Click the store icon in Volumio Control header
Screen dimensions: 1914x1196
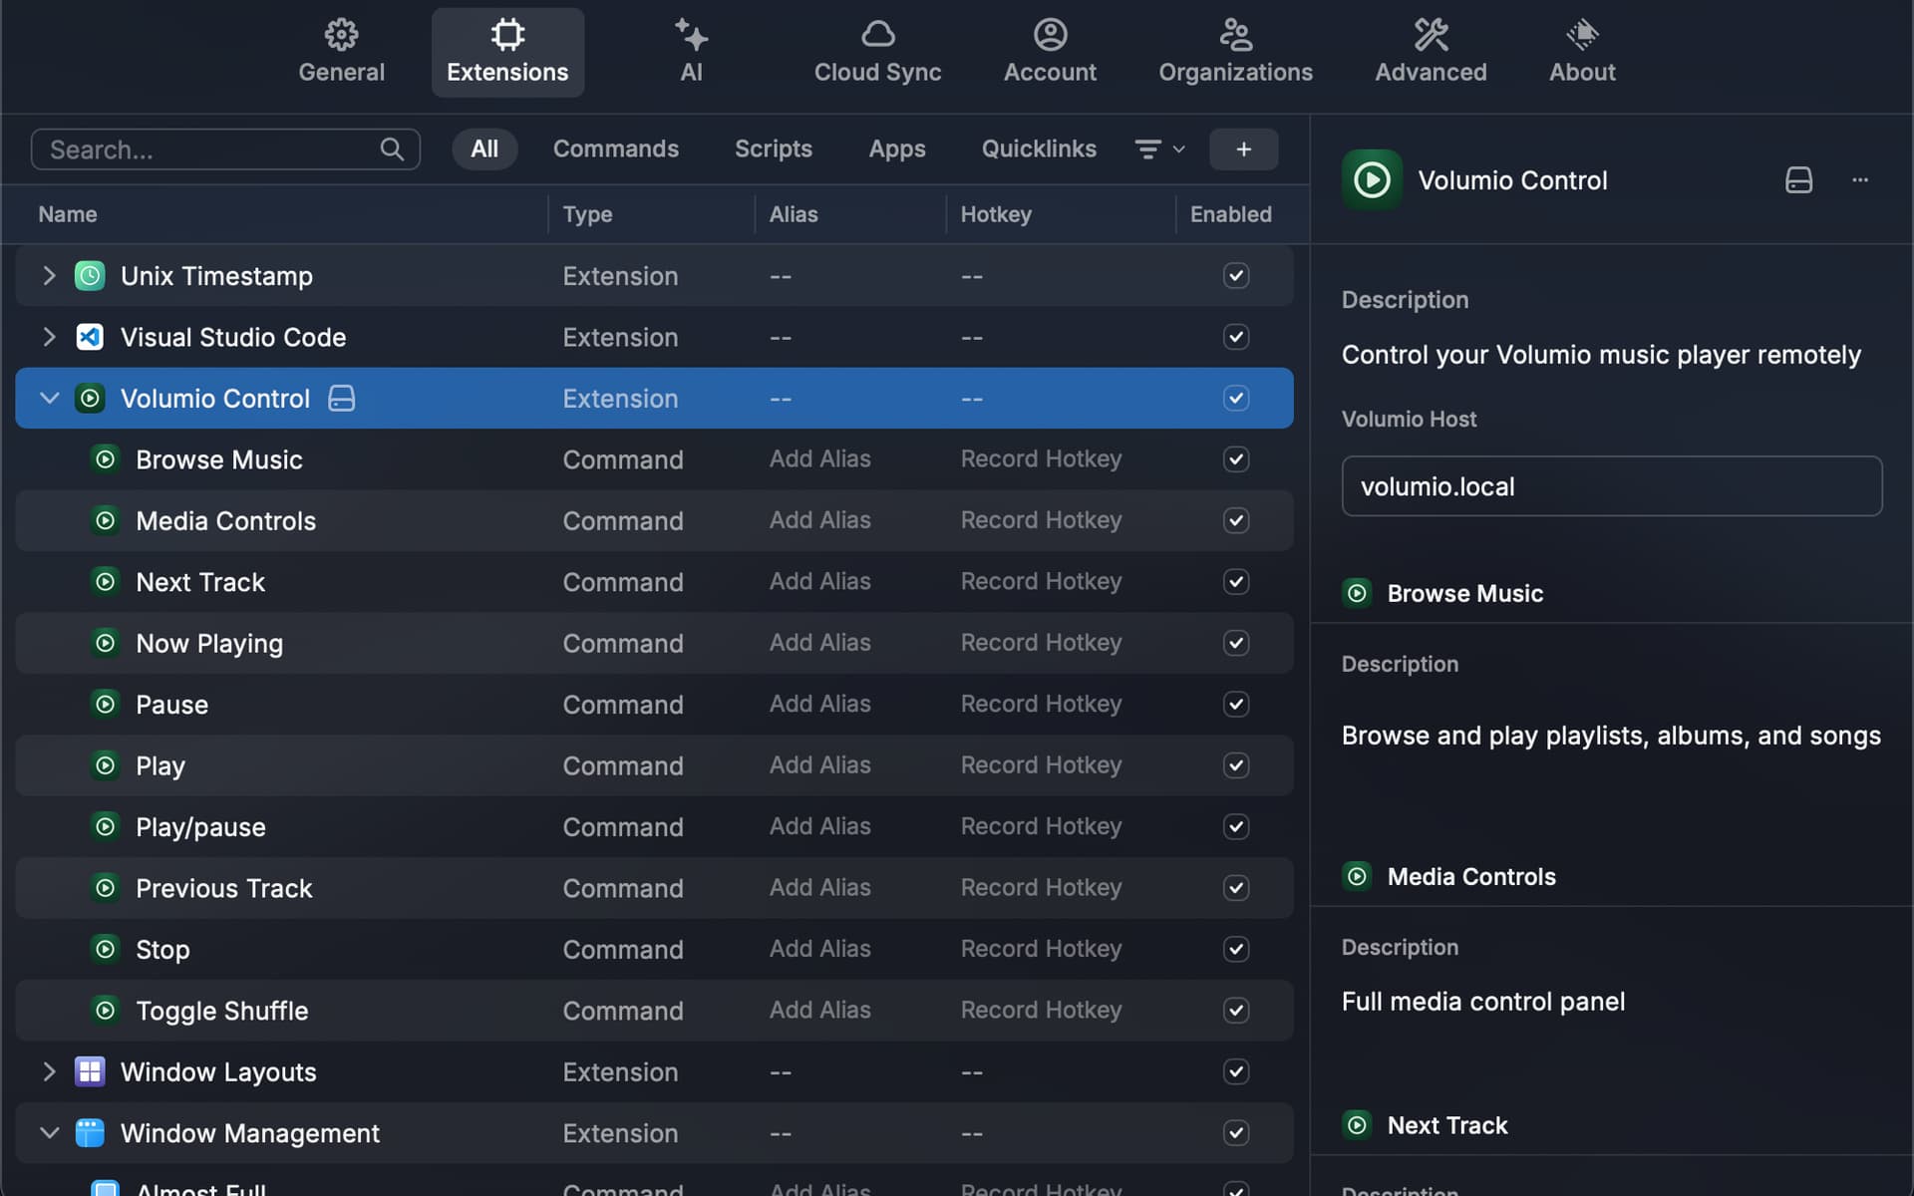pos(1798,180)
